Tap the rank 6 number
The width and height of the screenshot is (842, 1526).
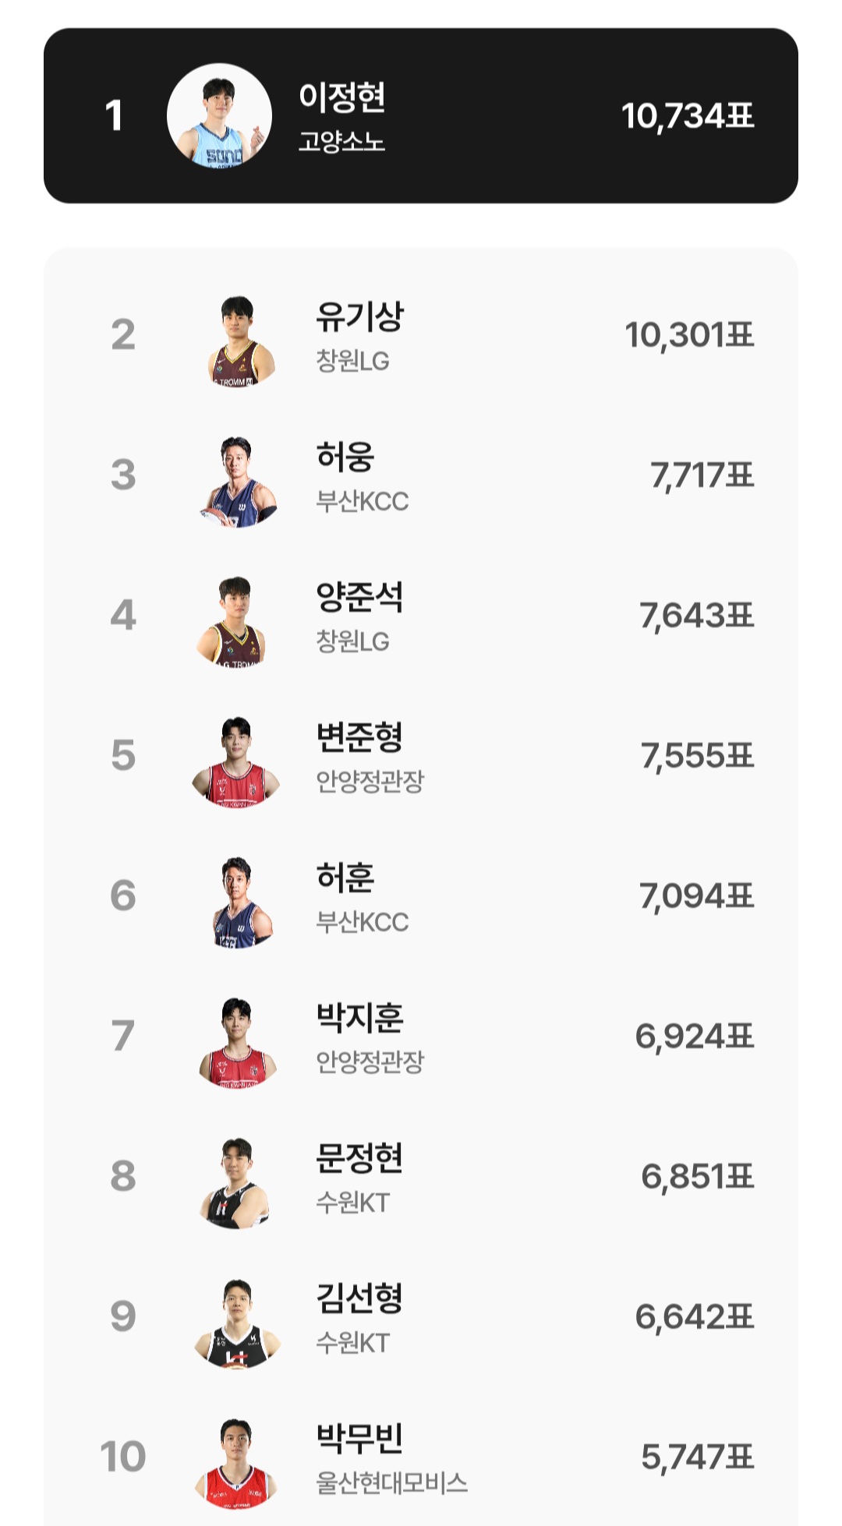pos(123,895)
